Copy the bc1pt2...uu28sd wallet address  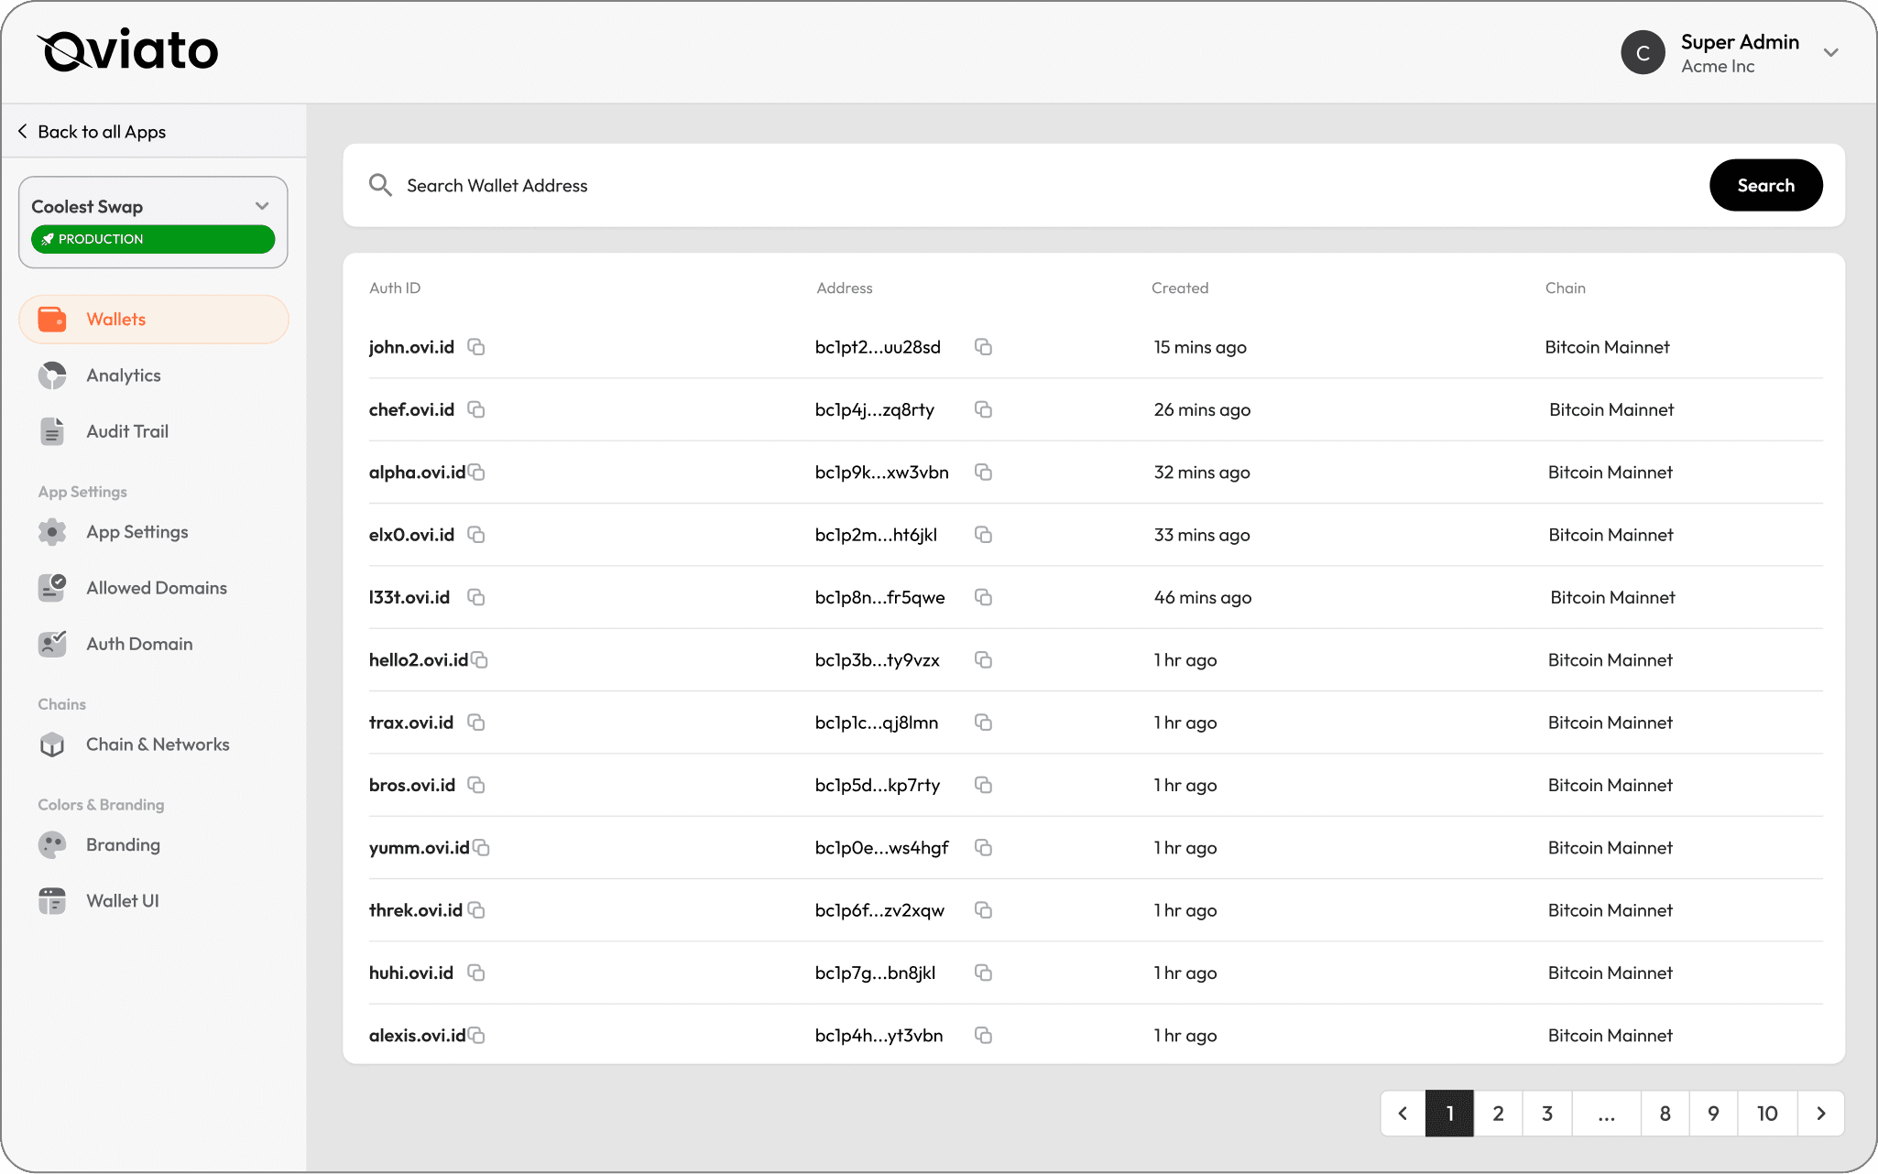pos(984,347)
